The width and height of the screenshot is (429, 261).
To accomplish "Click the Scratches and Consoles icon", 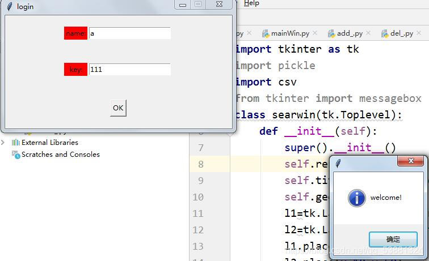I will (16, 155).
